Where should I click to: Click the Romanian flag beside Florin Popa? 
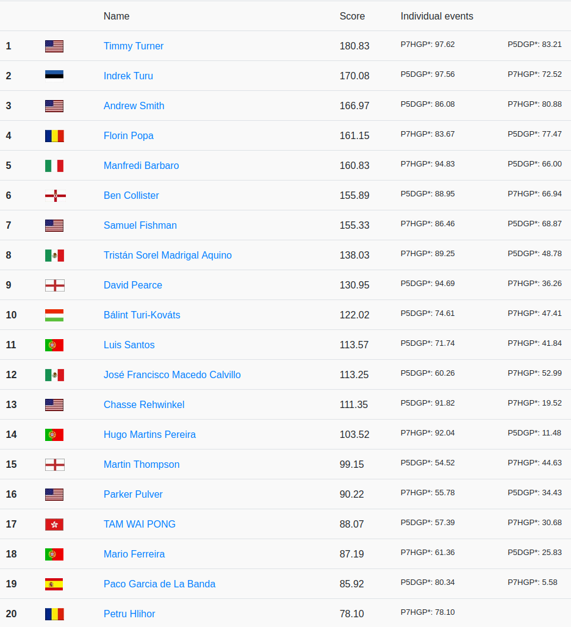54,135
